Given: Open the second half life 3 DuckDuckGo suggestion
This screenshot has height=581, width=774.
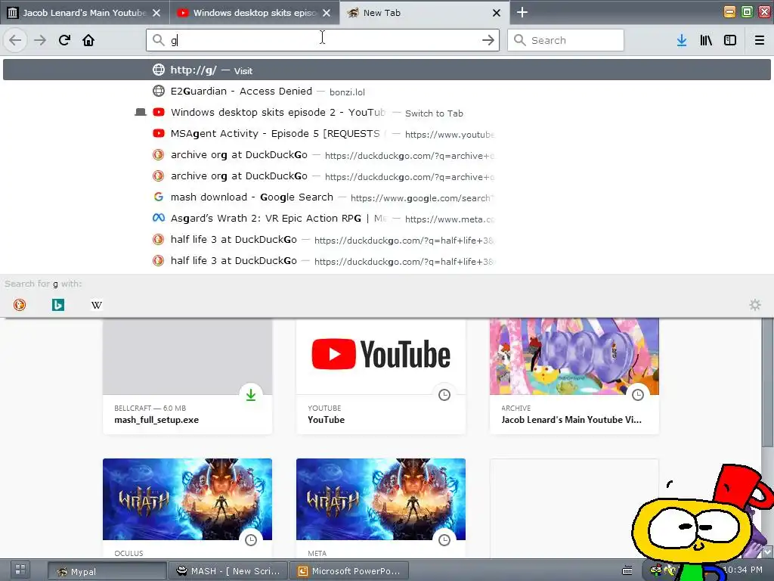Looking at the screenshot, I should point(387,261).
